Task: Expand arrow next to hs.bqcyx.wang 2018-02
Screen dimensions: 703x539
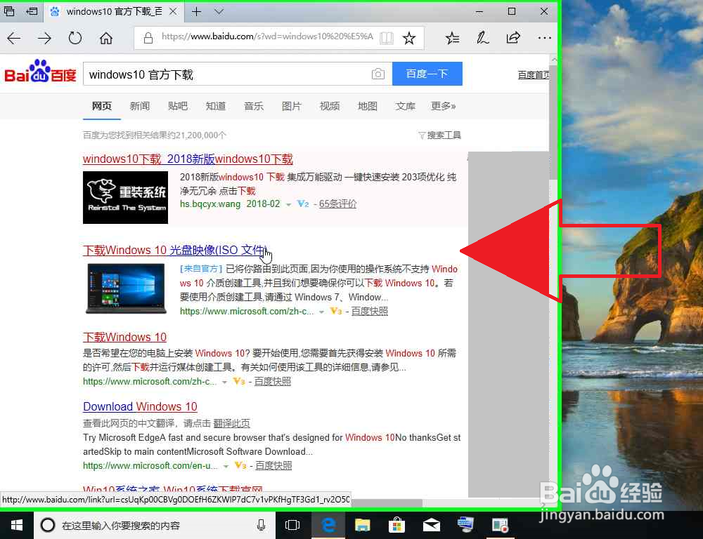Action: (x=288, y=205)
